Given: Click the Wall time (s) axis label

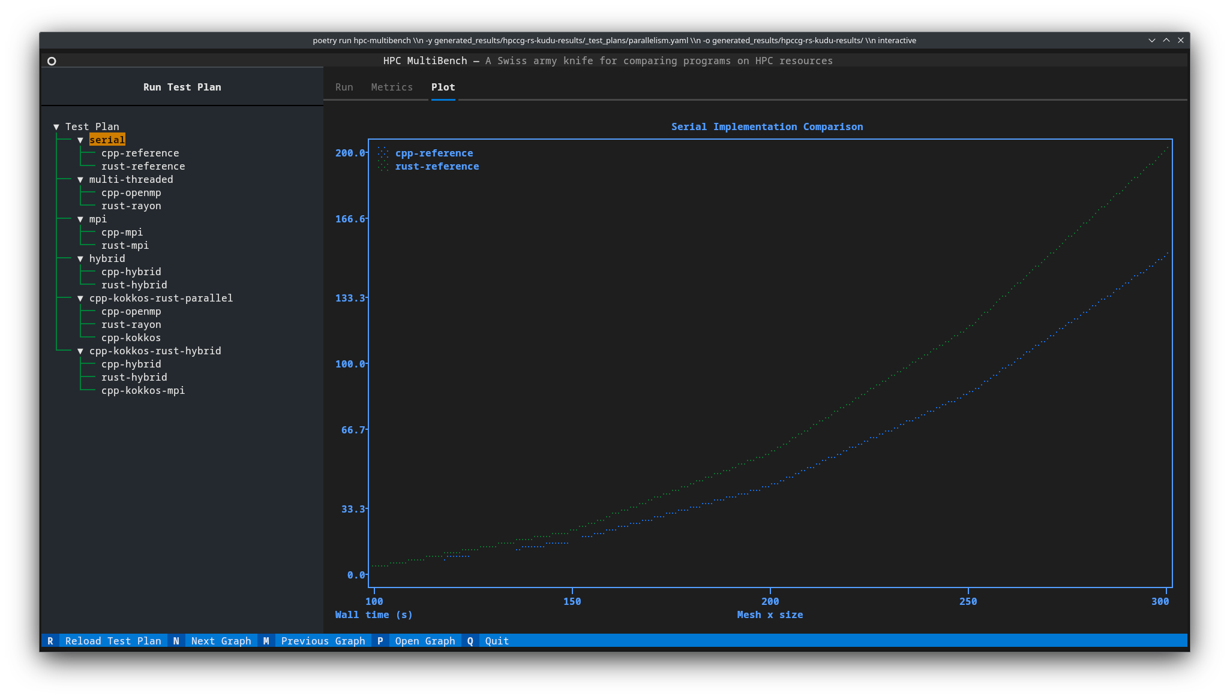Looking at the screenshot, I should click(374, 615).
